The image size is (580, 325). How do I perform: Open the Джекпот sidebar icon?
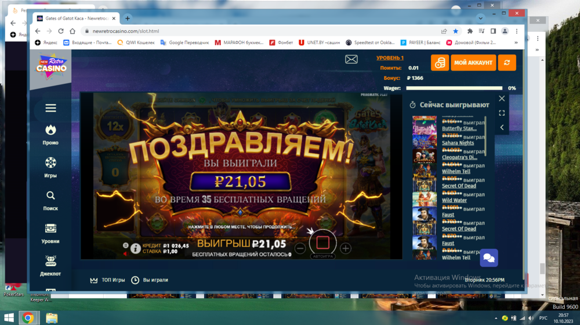(x=50, y=261)
